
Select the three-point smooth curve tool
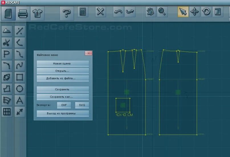coord(20,54)
